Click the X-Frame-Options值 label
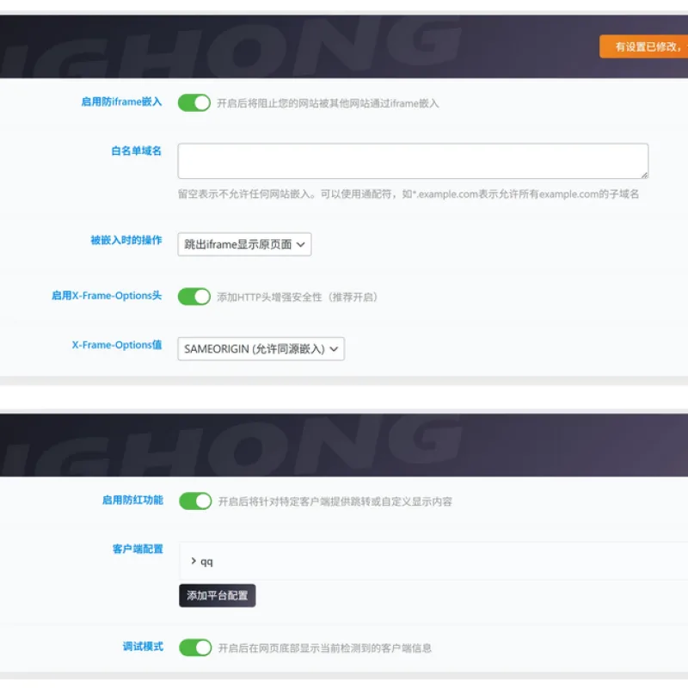Viewport: 688px width, 688px height. tap(117, 345)
